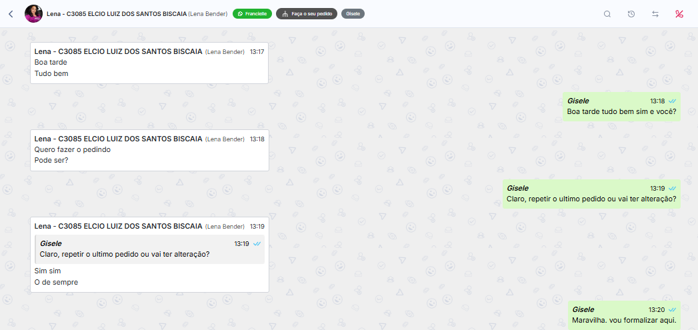This screenshot has width=698, height=330.
Task: Click the 13:17 timestamp on first message
Action: coord(257,51)
